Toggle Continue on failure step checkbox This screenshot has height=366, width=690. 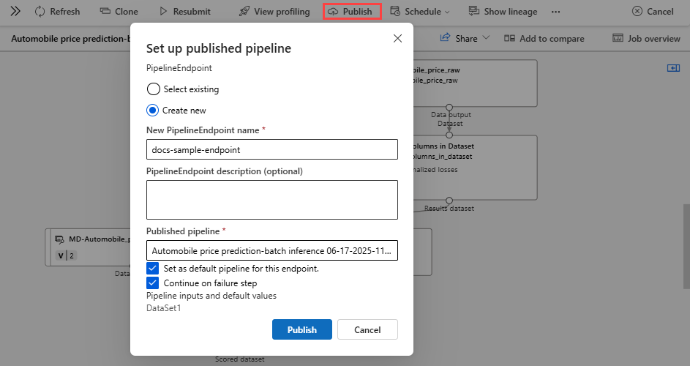153,283
